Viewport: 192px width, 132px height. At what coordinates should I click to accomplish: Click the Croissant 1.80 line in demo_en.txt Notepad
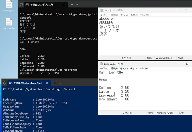click(x=114, y=99)
